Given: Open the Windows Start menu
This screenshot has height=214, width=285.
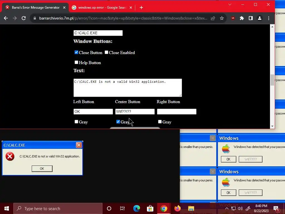Looking at the screenshot, I should pos(7,208).
